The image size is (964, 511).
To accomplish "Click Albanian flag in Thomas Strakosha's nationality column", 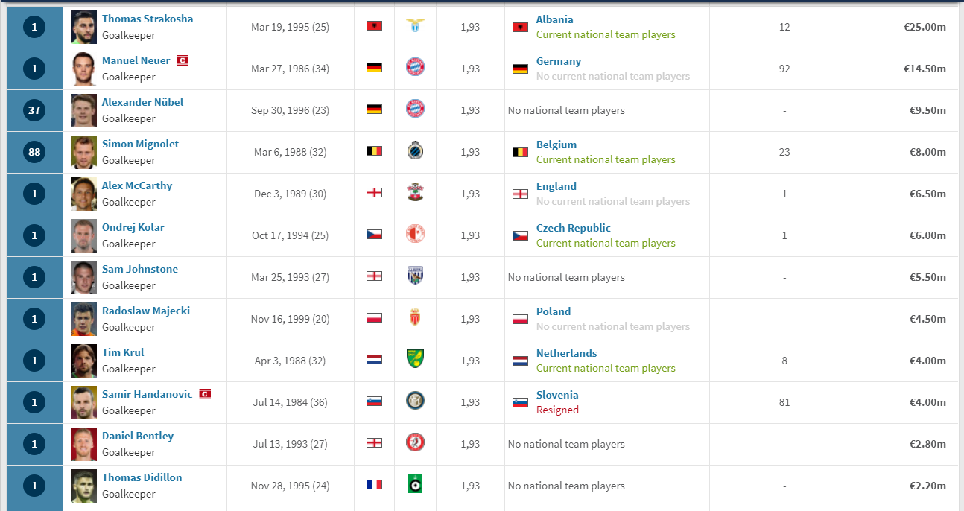I will pos(374,26).
